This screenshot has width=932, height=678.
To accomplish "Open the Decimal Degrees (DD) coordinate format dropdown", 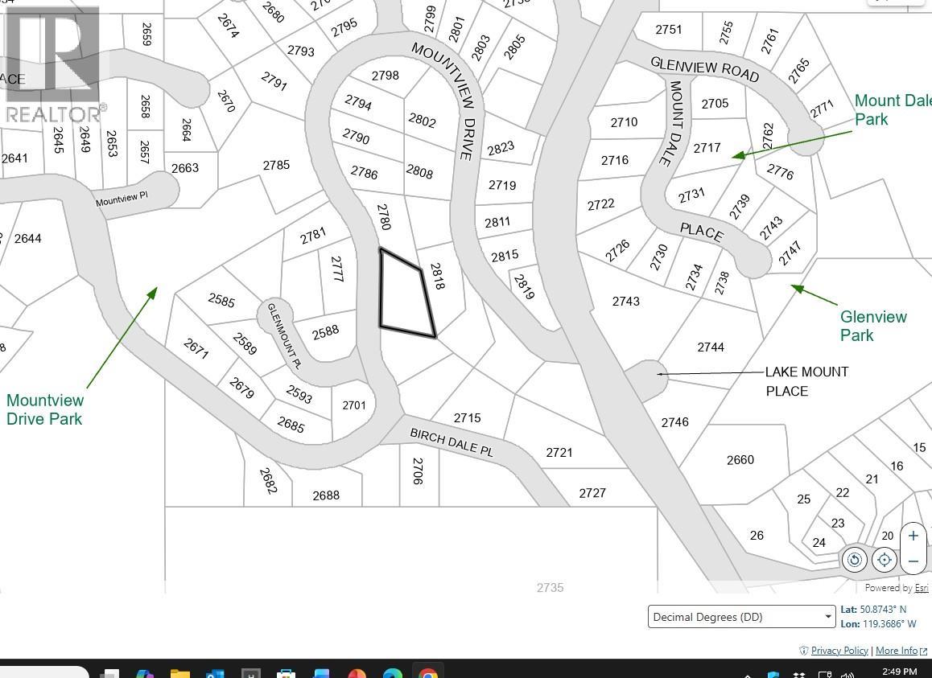I will 742,617.
